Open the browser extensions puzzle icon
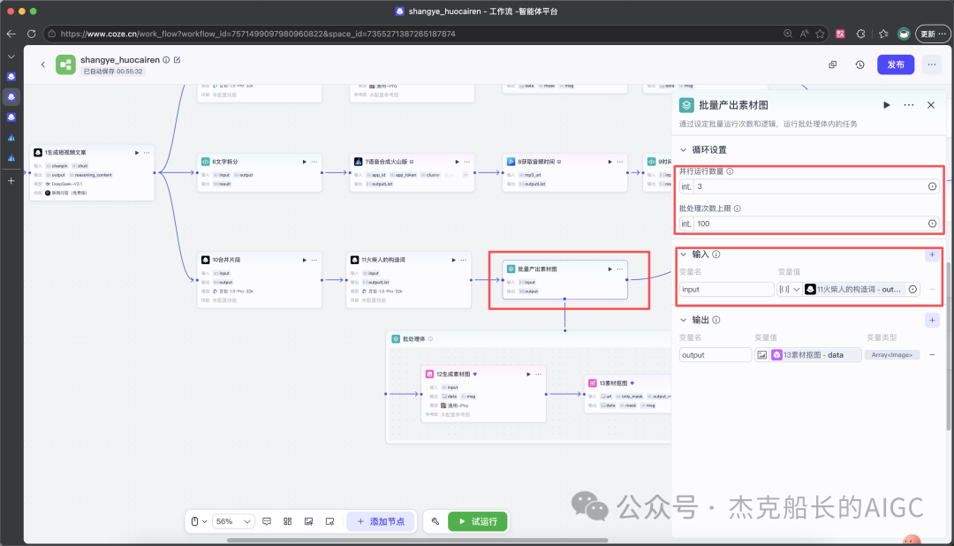 click(x=860, y=34)
